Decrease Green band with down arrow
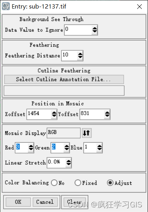148x212 pixels. (67, 149)
